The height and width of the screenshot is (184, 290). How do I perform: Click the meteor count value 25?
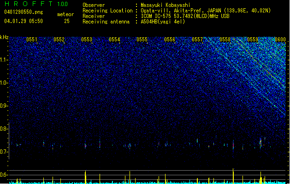click(x=67, y=21)
